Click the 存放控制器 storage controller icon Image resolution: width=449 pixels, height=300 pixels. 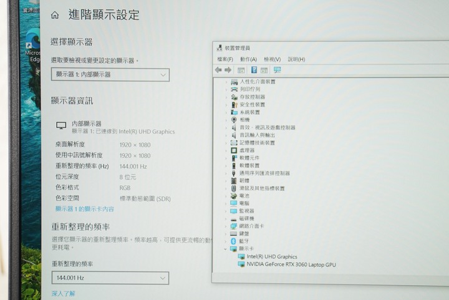click(234, 97)
